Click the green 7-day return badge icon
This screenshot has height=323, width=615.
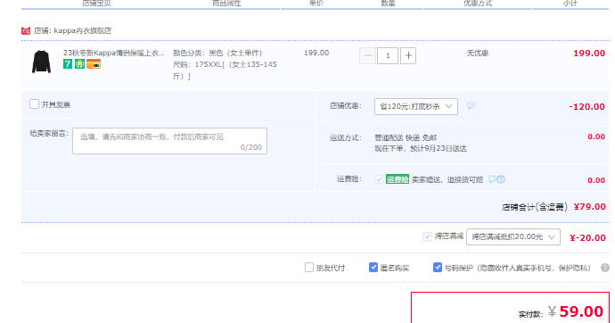(68, 64)
